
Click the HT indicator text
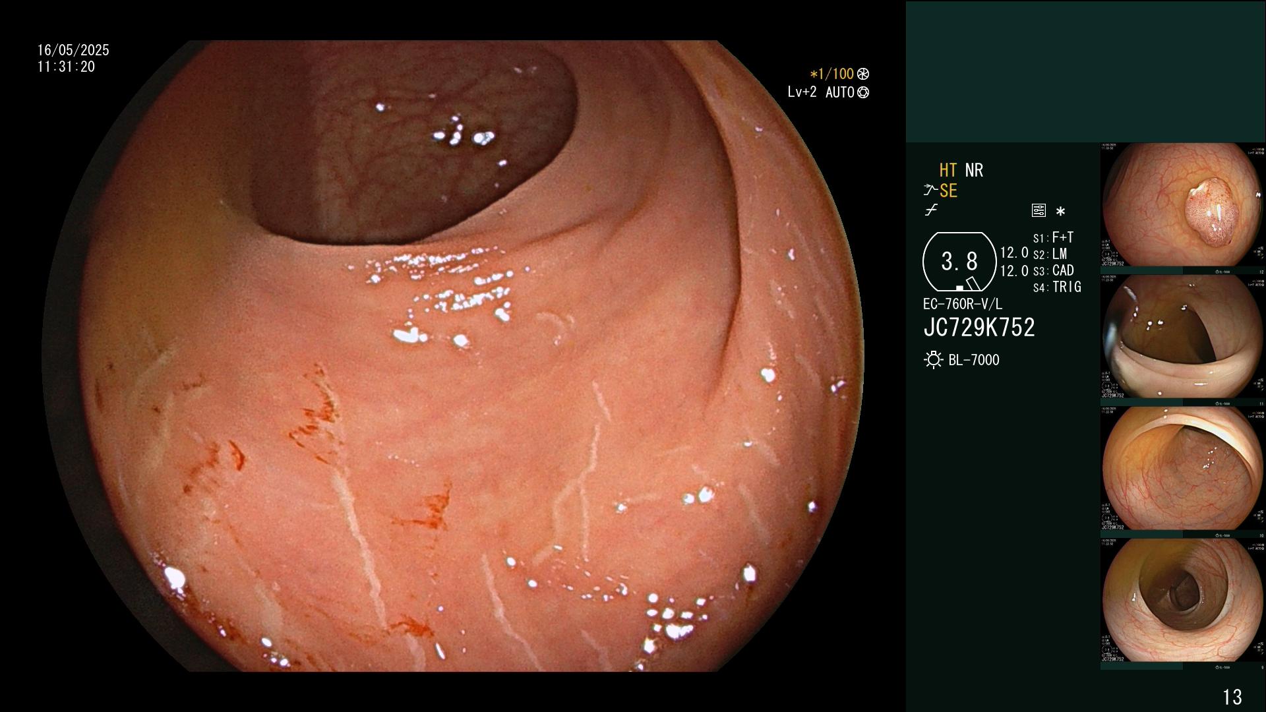coord(948,170)
